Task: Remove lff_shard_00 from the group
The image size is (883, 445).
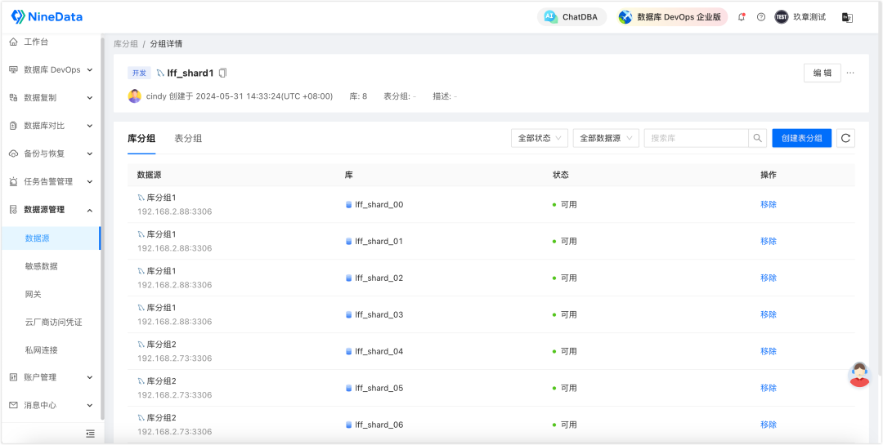Action: tap(769, 205)
